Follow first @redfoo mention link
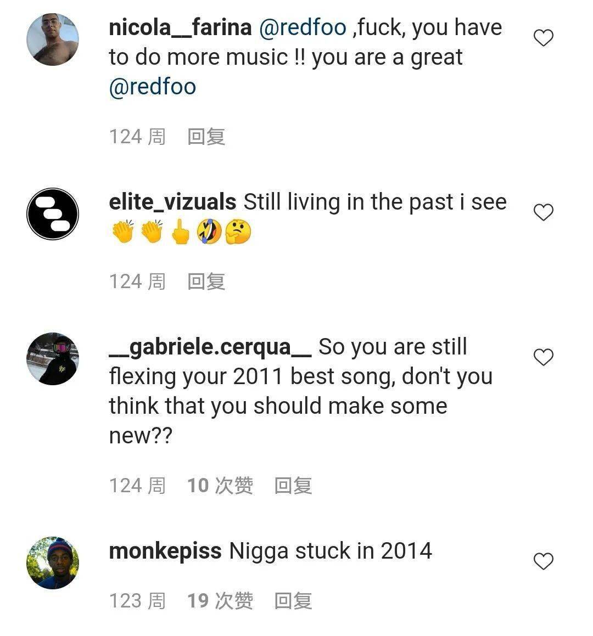Screen dimensions: 593x636 [x=303, y=27]
